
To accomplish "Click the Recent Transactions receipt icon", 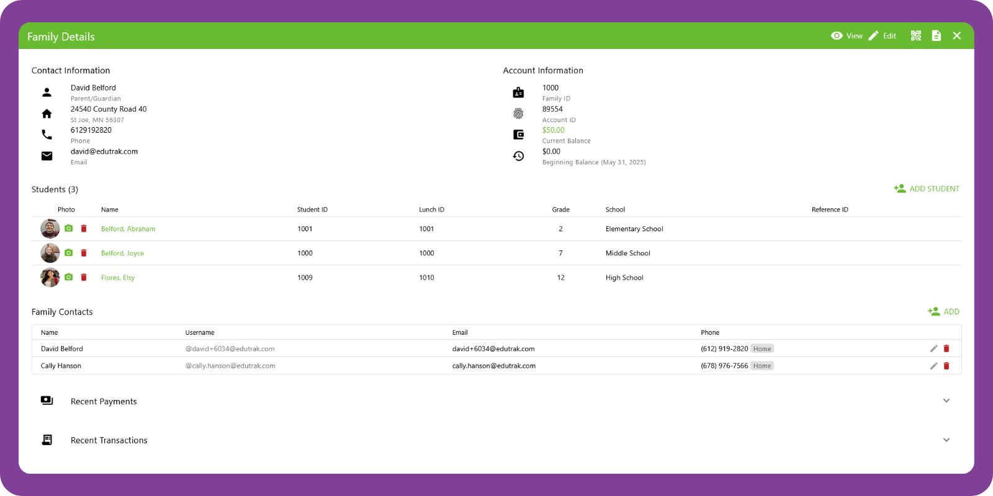I will click(47, 440).
